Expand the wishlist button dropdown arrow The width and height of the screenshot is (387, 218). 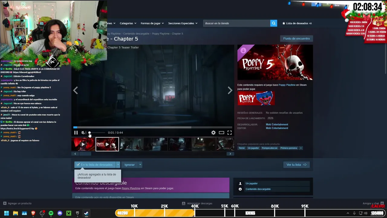[118, 165]
